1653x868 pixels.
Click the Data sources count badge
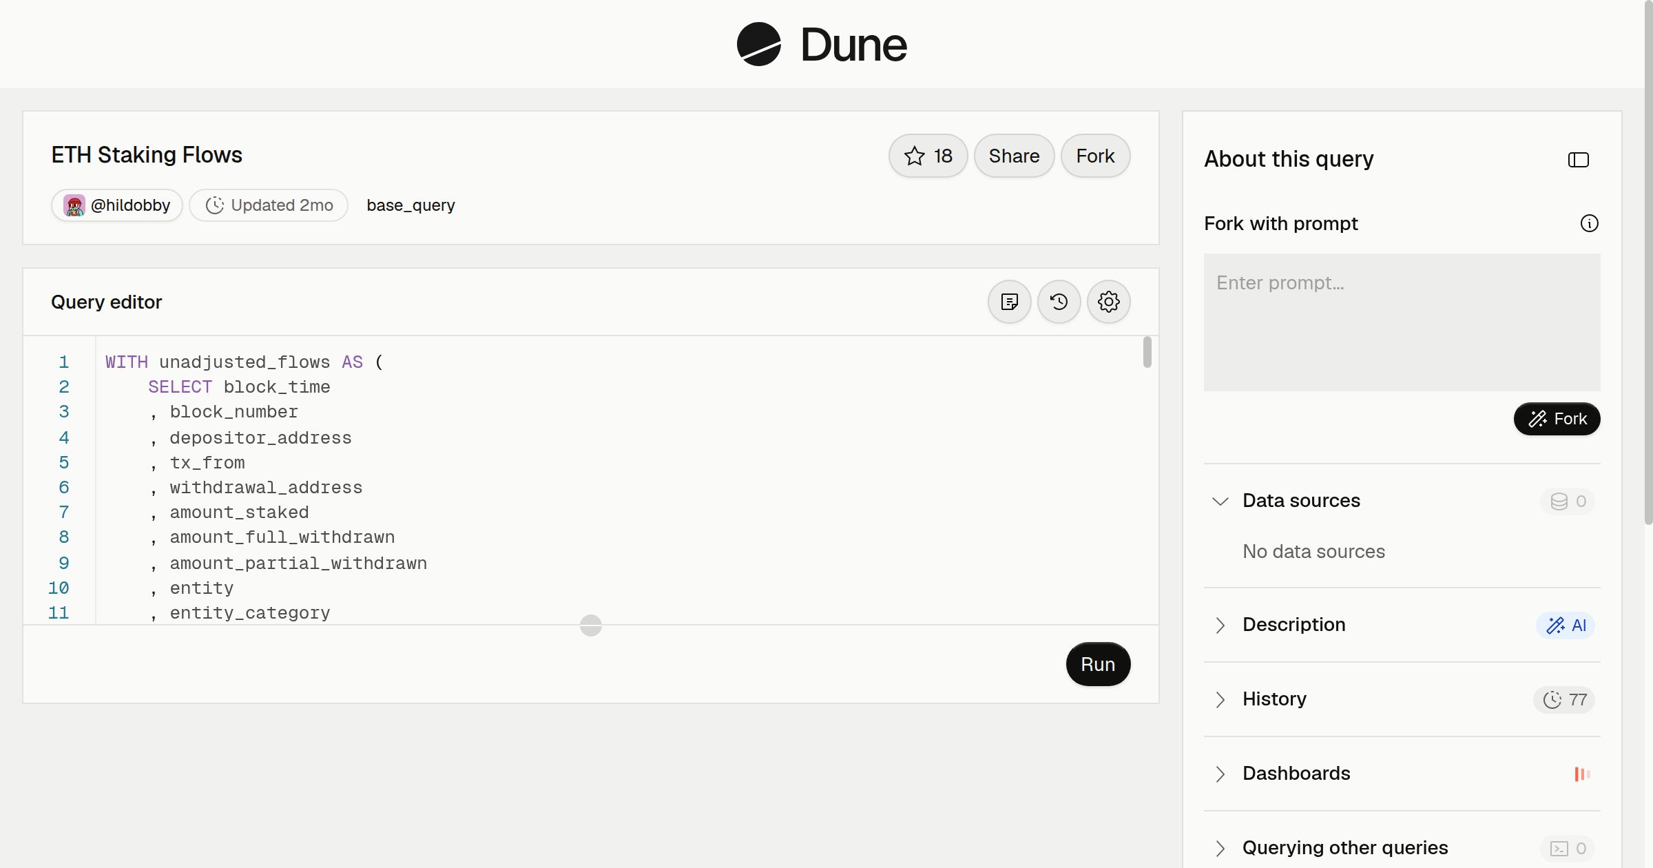[x=1568, y=502]
